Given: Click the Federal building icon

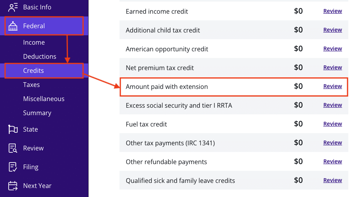Looking at the screenshot, I should (x=13, y=26).
